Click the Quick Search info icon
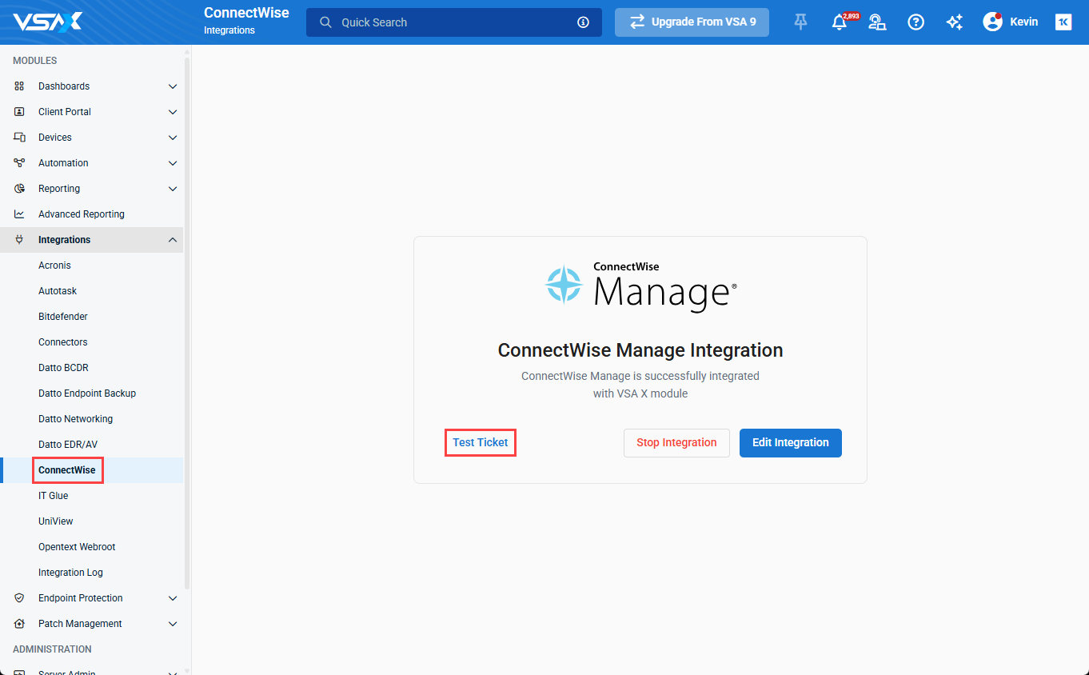 point(583,22)
